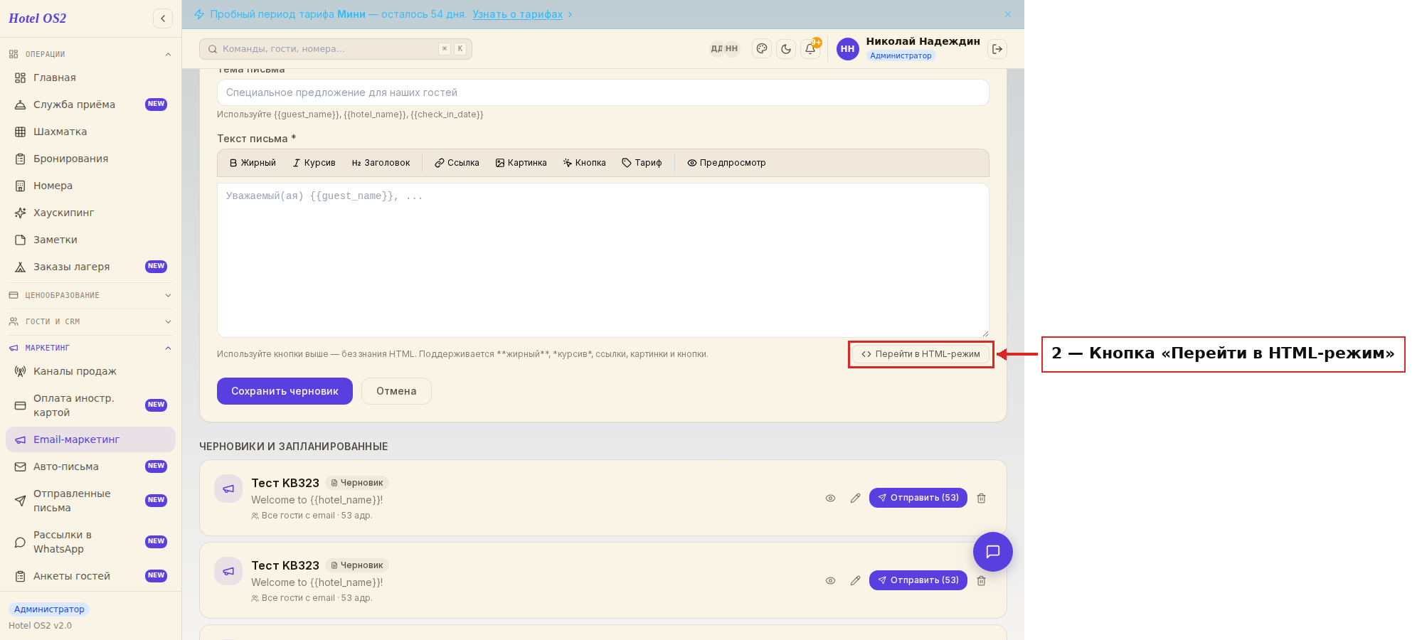Click the megaphone icon of first draft card
The width and height of the screenshot is (1422, 640).
[x=228, y=489]
